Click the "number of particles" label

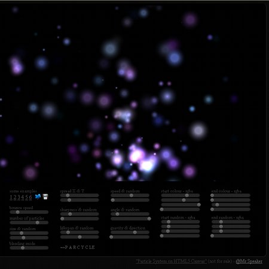point(27,218)
